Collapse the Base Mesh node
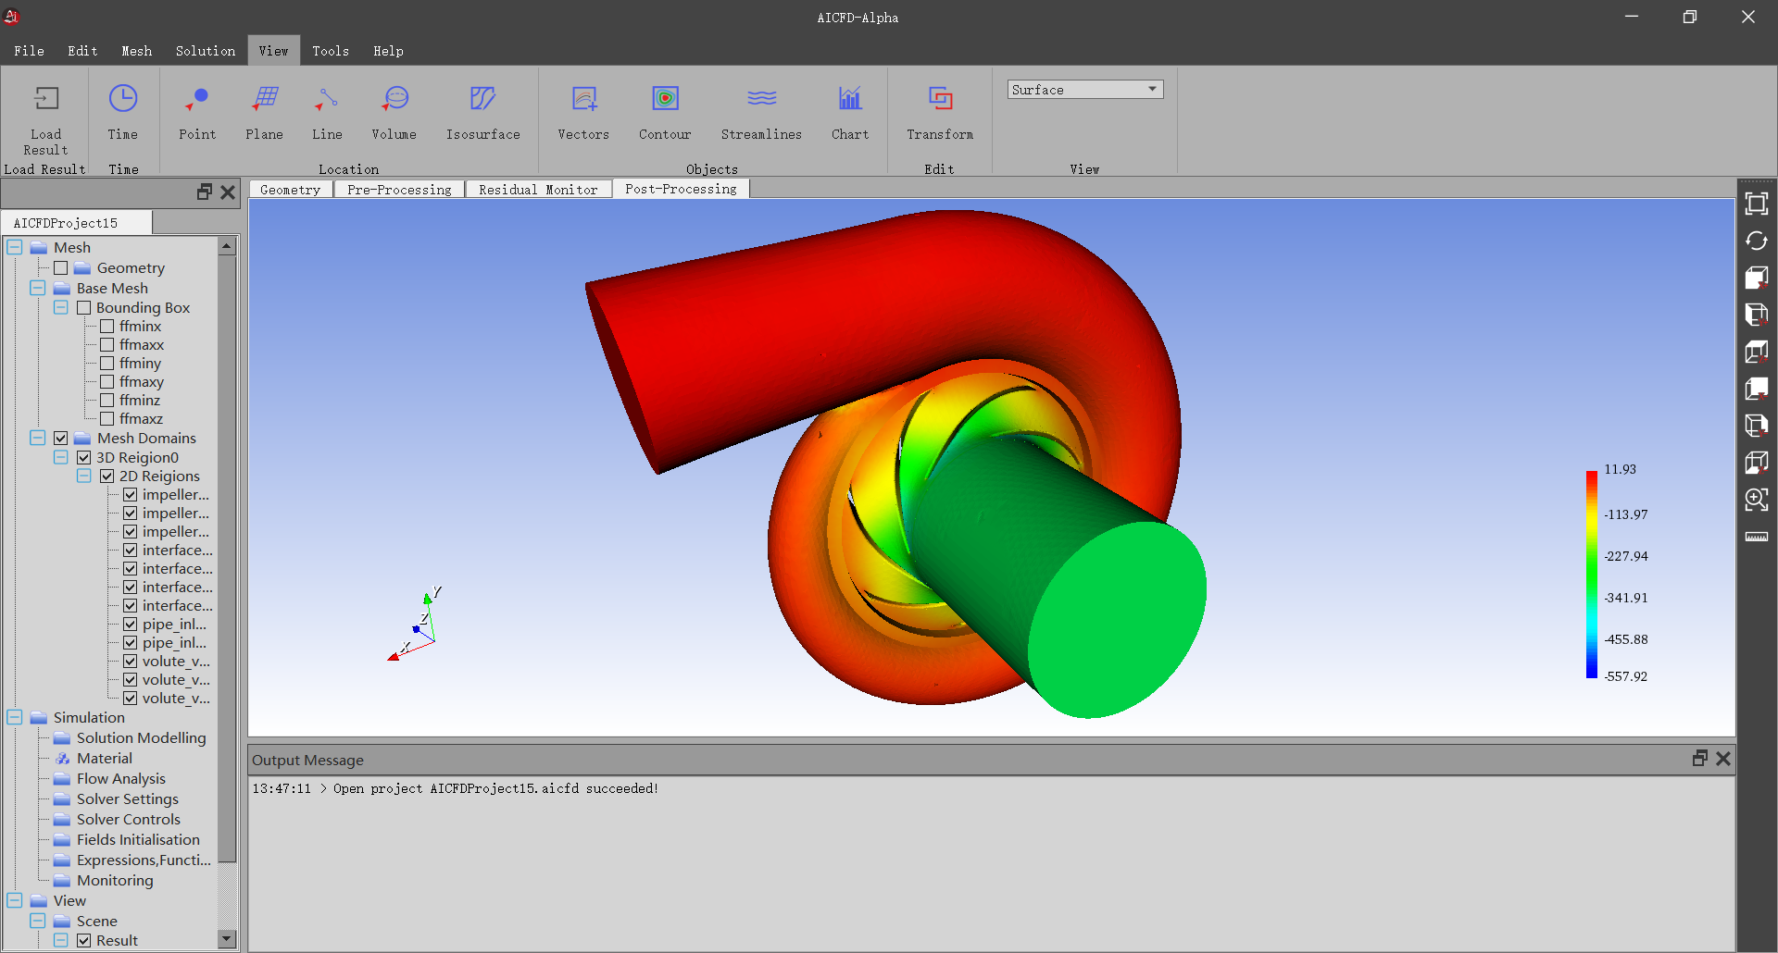 click(38, 288)
